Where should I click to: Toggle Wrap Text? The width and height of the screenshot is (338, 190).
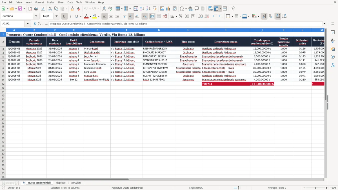coord(145,16)
